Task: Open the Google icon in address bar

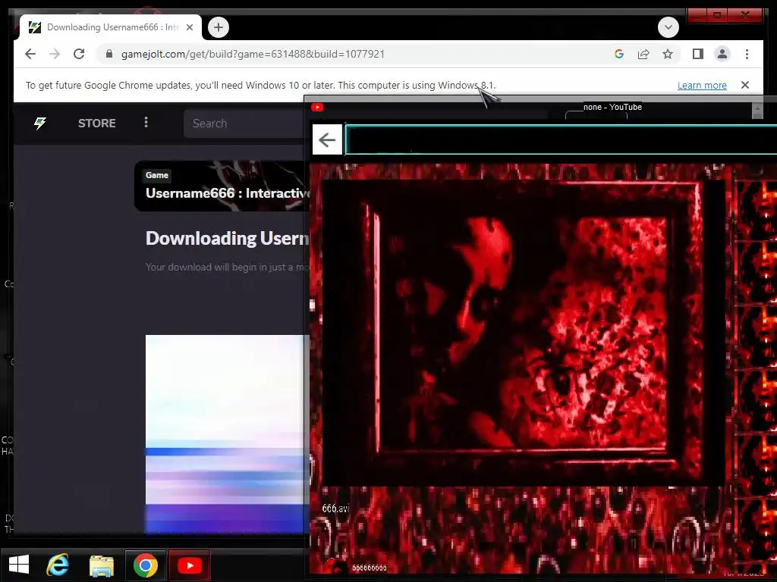Action: [x=619, y=54]
